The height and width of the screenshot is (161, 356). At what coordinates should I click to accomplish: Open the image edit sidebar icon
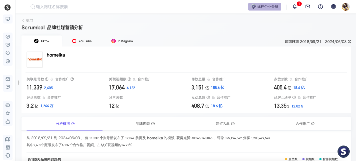click(8, 147)
